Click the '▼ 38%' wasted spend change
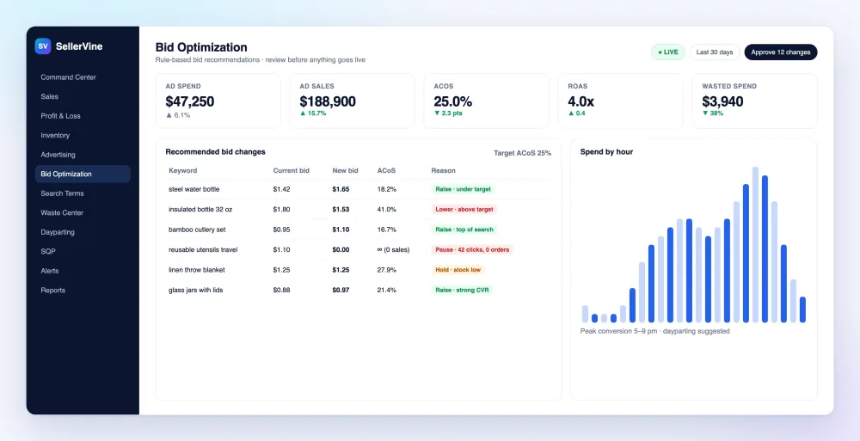The width and height of the screenshot is (860, 441). 712,113
